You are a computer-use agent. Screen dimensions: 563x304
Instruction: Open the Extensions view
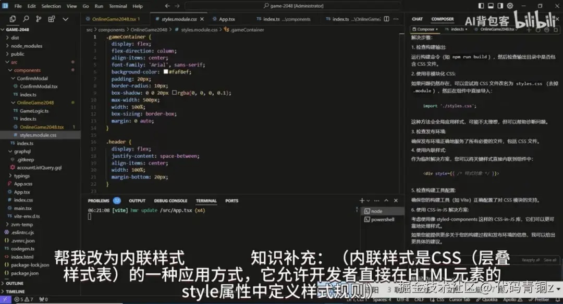click(x=52, y=19)
